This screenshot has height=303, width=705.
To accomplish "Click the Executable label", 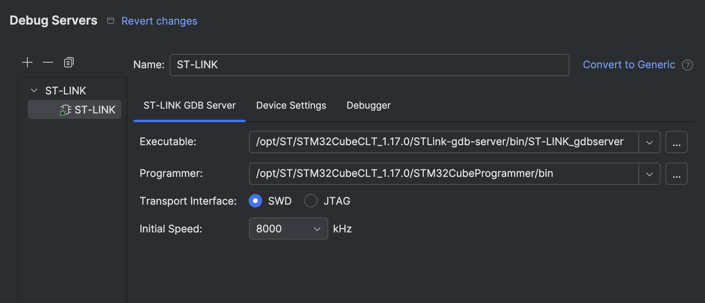I will [x=168, y=142].
